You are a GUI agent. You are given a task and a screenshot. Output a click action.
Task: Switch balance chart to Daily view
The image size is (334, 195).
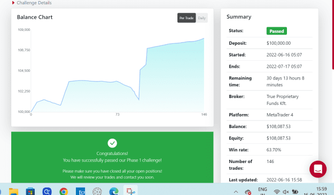[x=201, y=18]
